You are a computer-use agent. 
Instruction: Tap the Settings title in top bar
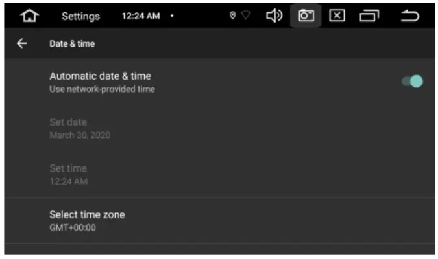(x=80, y=16)
